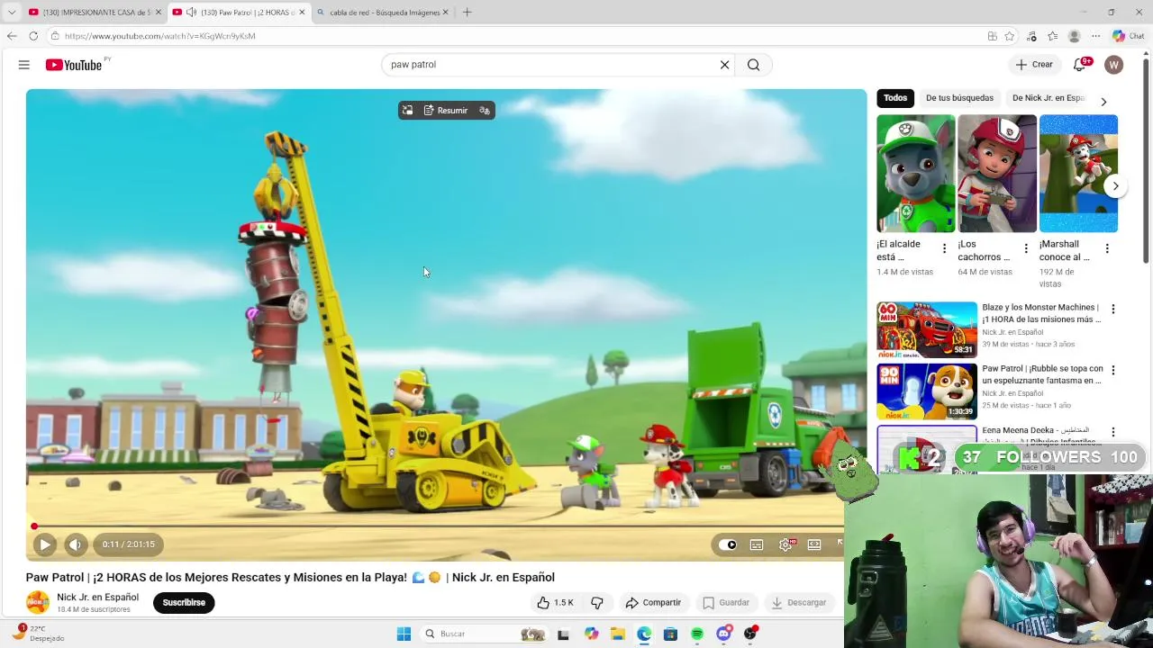Screen dimensions: 1153x648
Task: Open the 22°C Despejado weather widget
Action: 40,633
